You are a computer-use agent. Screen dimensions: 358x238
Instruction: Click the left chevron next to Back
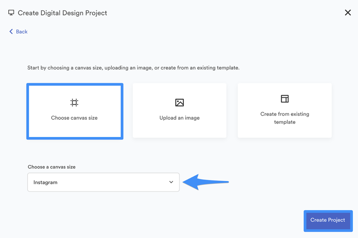pos(11,32)
